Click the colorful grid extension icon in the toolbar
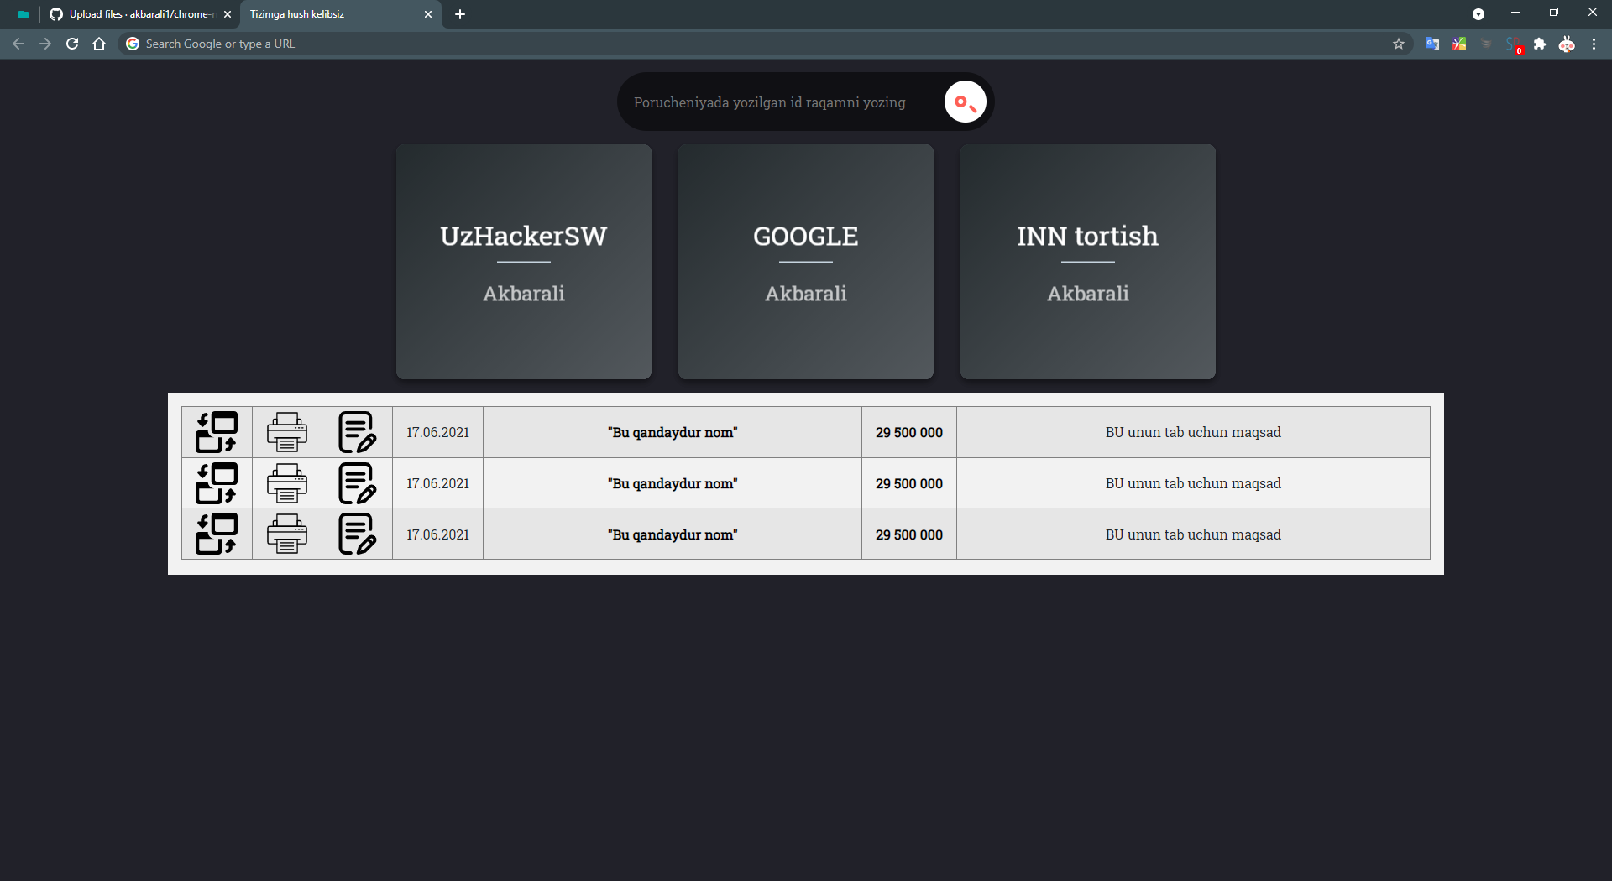Image resolution: width=1612 pixels, height=881 pixels. point(1459,44)
